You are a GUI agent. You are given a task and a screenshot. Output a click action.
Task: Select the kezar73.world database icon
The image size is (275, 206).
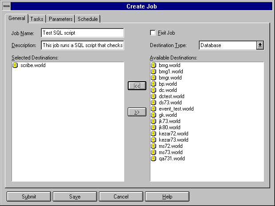coord(154,140)
